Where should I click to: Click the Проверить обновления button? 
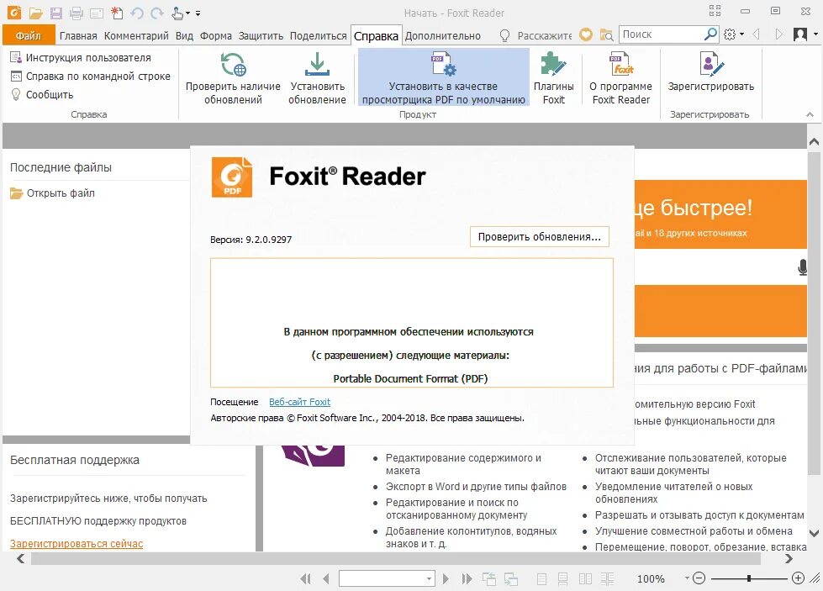(x=539, y=236)
